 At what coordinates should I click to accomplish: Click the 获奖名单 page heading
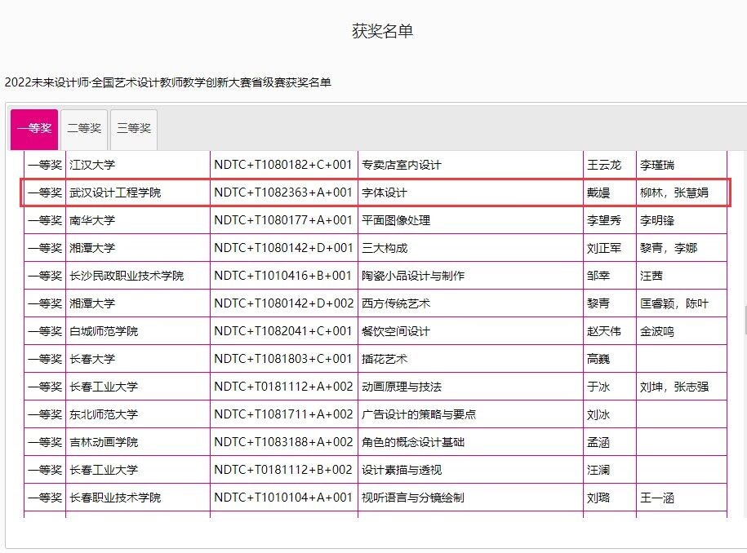coord(382,31)
